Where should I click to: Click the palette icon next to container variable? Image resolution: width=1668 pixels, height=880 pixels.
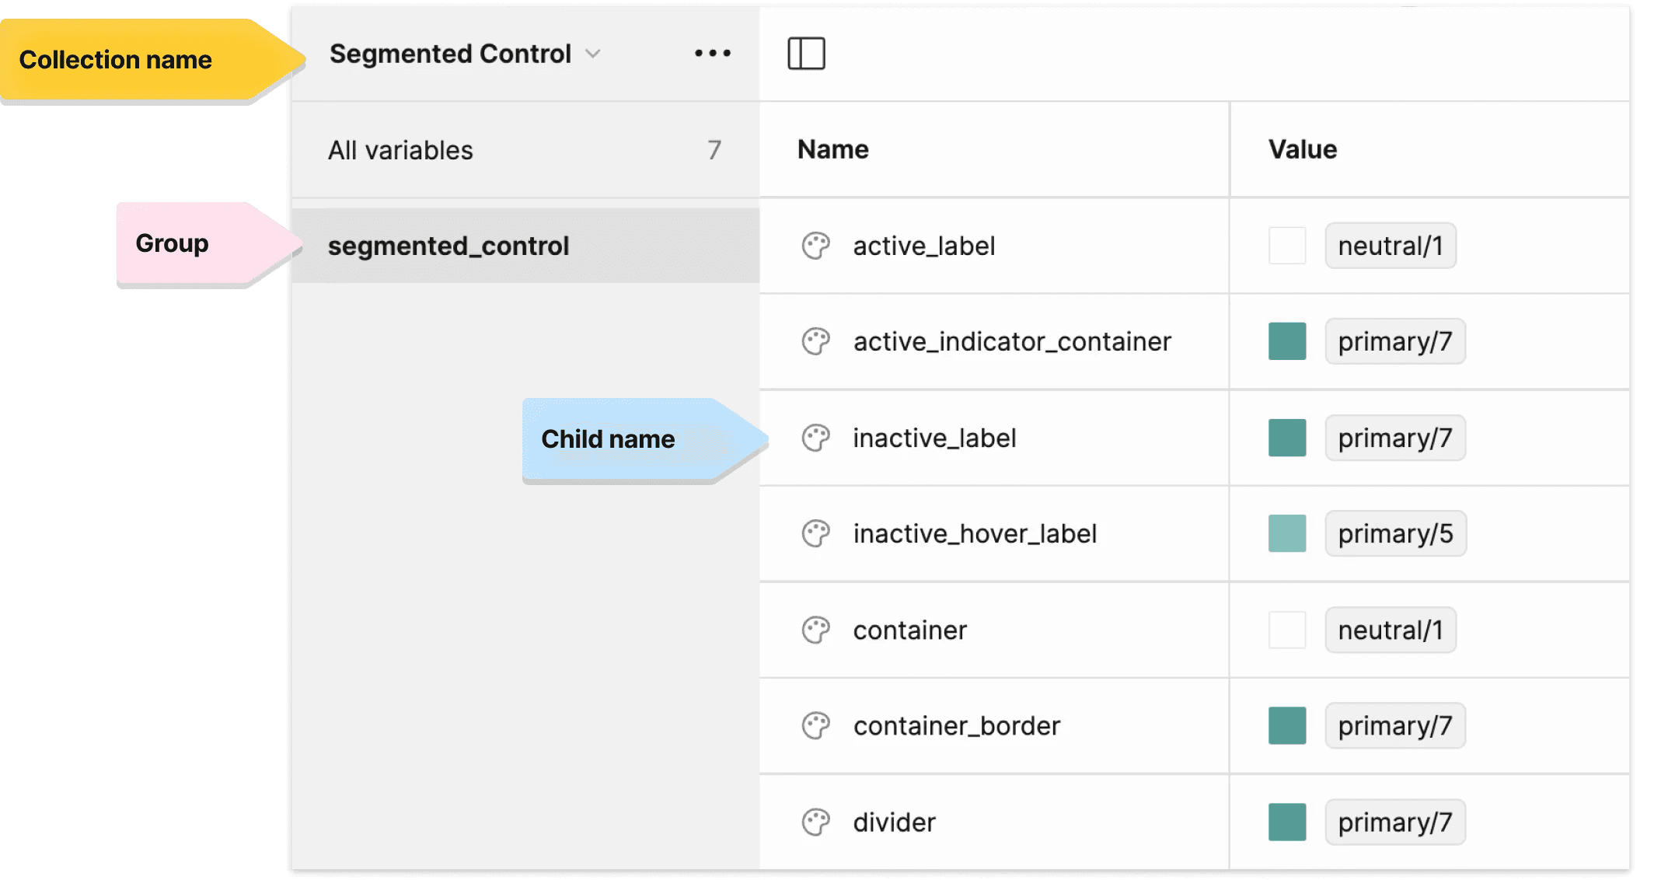[815, 630]
